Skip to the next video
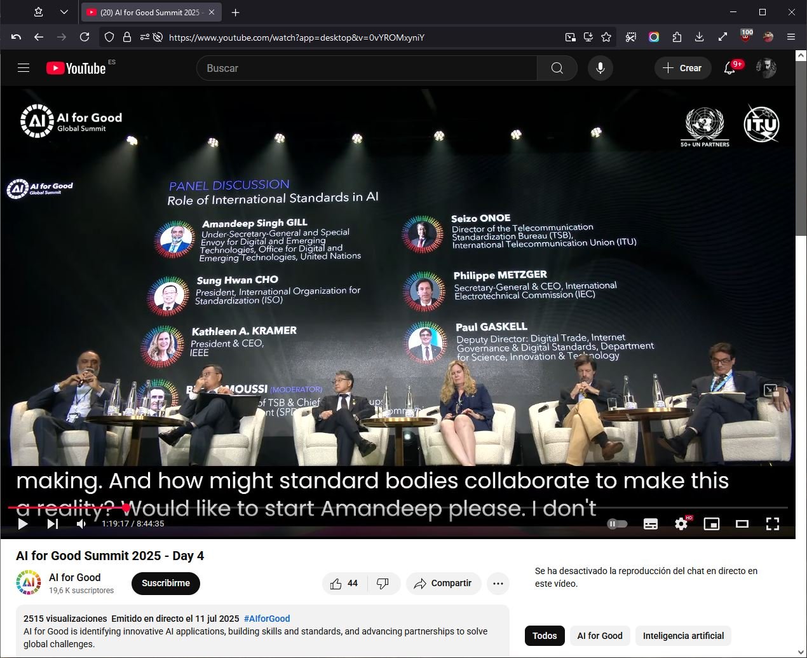Screen dimensions: 807x658 pyautogui.click(x=53, y=524)
